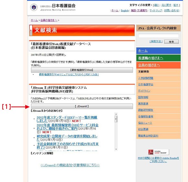Open 2012年度スタンダードSDIテーマ一覧 notice link

pos(67,119)
